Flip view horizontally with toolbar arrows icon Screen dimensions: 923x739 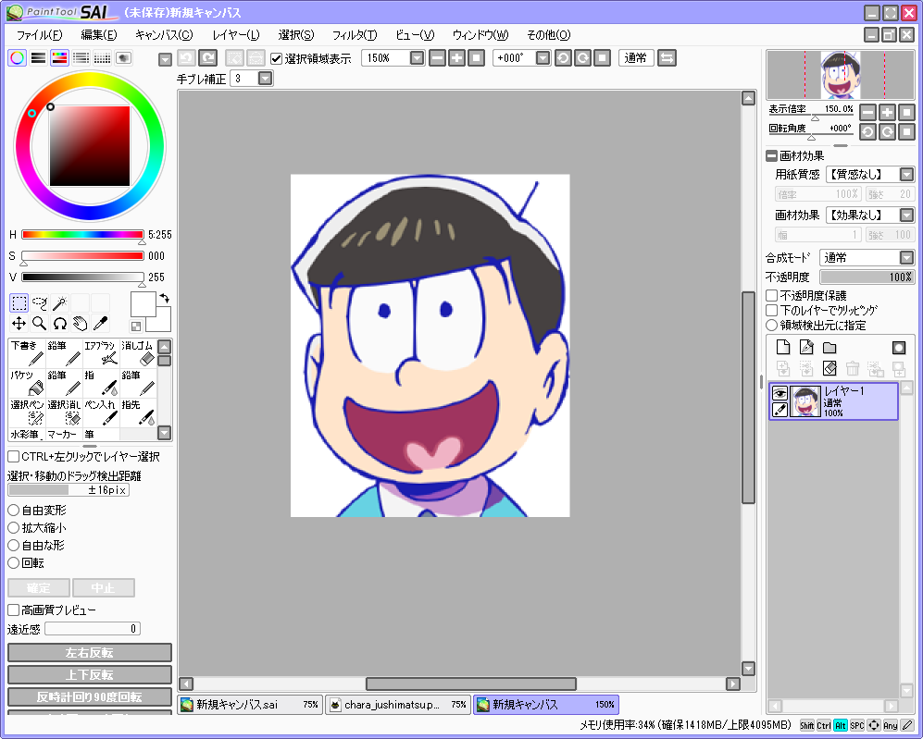[667, 57]
